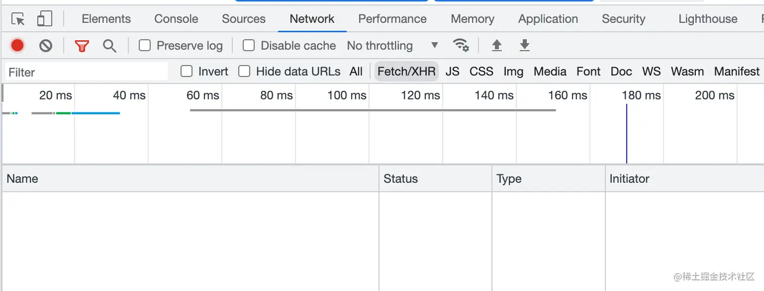The width and height of the screenshot is (764, 291).
Task: Export HAR file with download arrow
Action: 524,45
